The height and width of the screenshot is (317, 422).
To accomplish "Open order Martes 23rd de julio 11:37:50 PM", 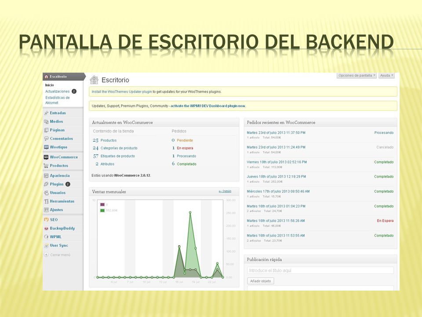I will coord(276,133).
